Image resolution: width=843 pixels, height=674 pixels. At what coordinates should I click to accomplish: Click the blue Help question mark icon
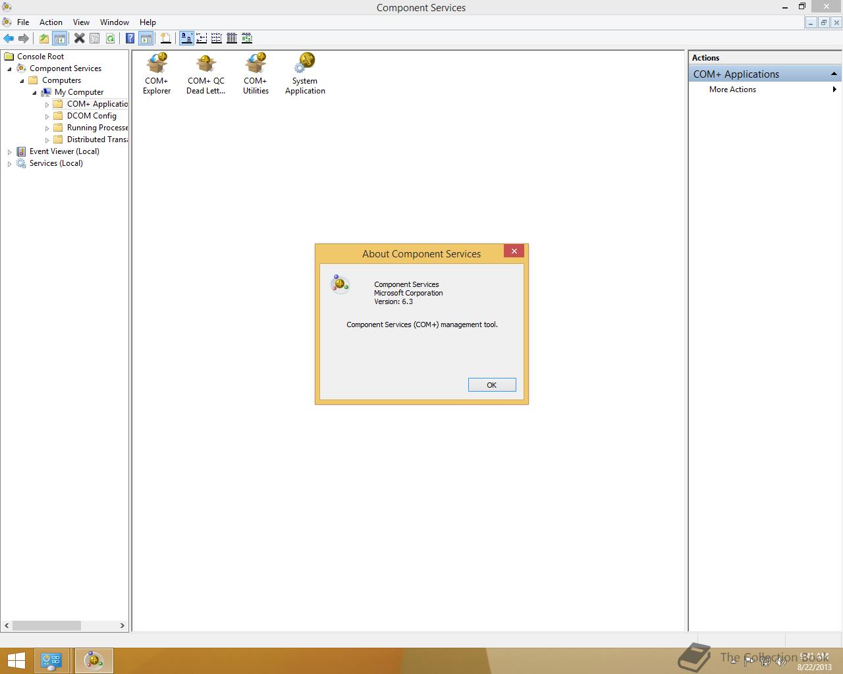pos(130,38)
